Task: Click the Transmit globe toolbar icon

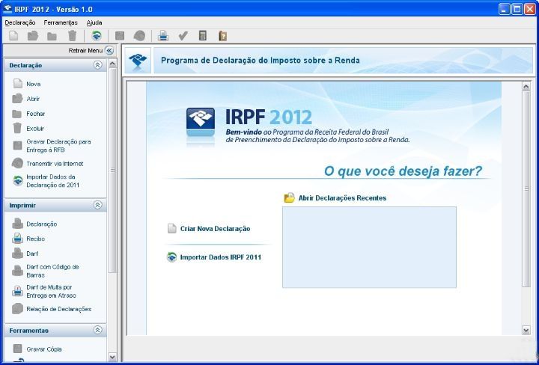Action: coord(139,36)
